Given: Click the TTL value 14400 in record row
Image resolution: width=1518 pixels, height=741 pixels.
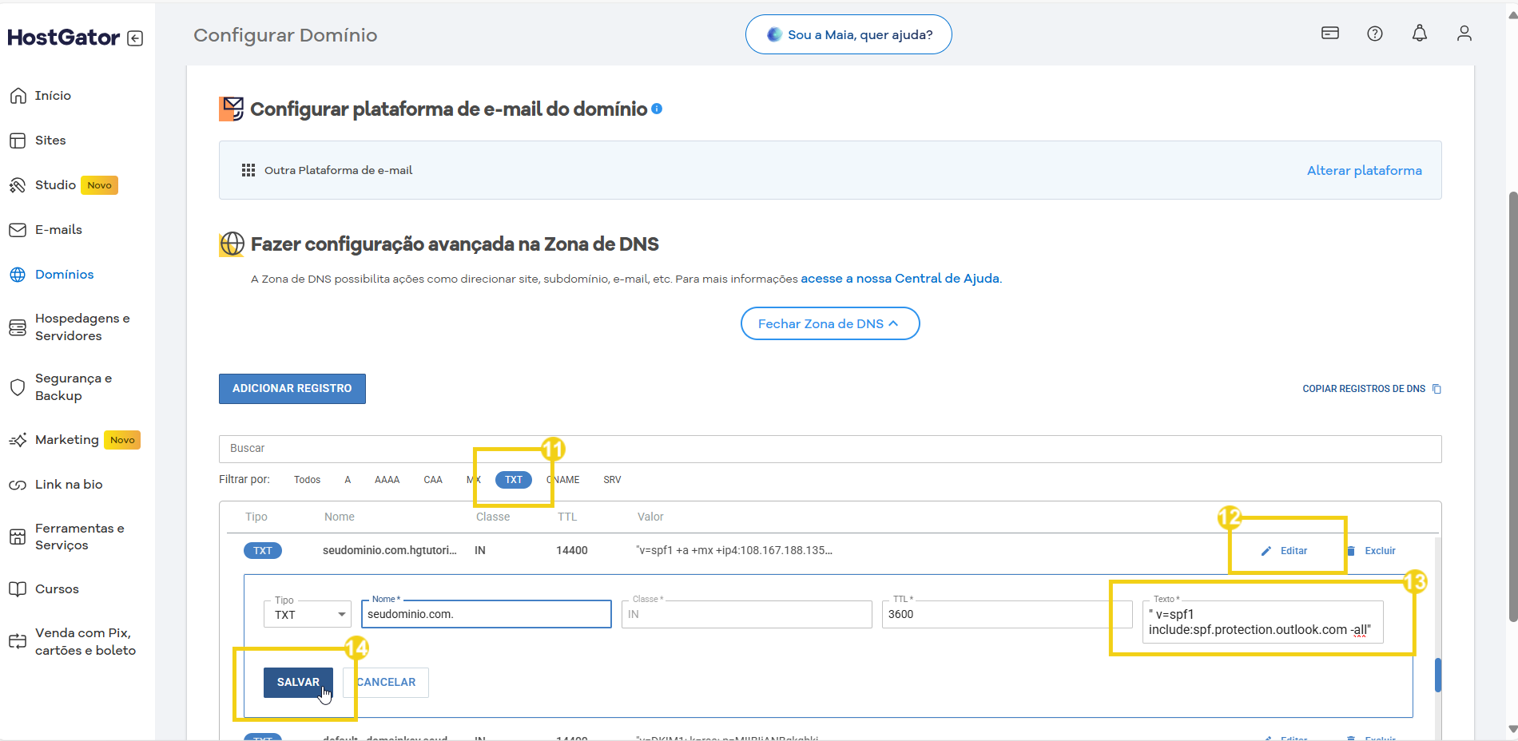Looking at the screenshot, I should click(572, 551).
